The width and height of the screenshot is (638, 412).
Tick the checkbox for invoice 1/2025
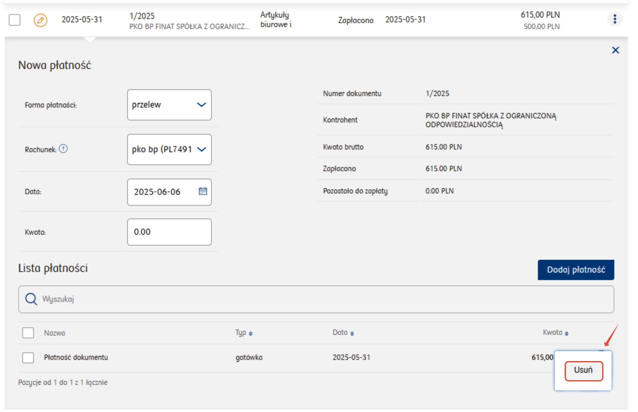pyautogui.click(x=14, y=20)
